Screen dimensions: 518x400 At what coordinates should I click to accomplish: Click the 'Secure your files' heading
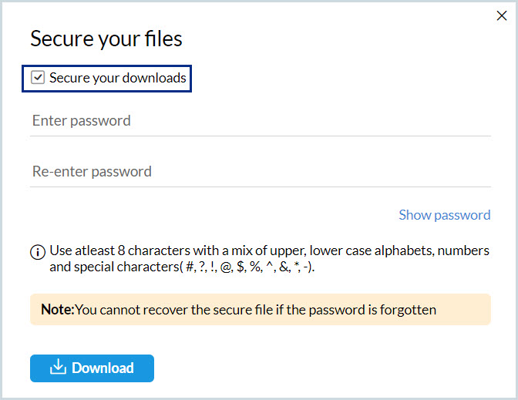[106, 39]
